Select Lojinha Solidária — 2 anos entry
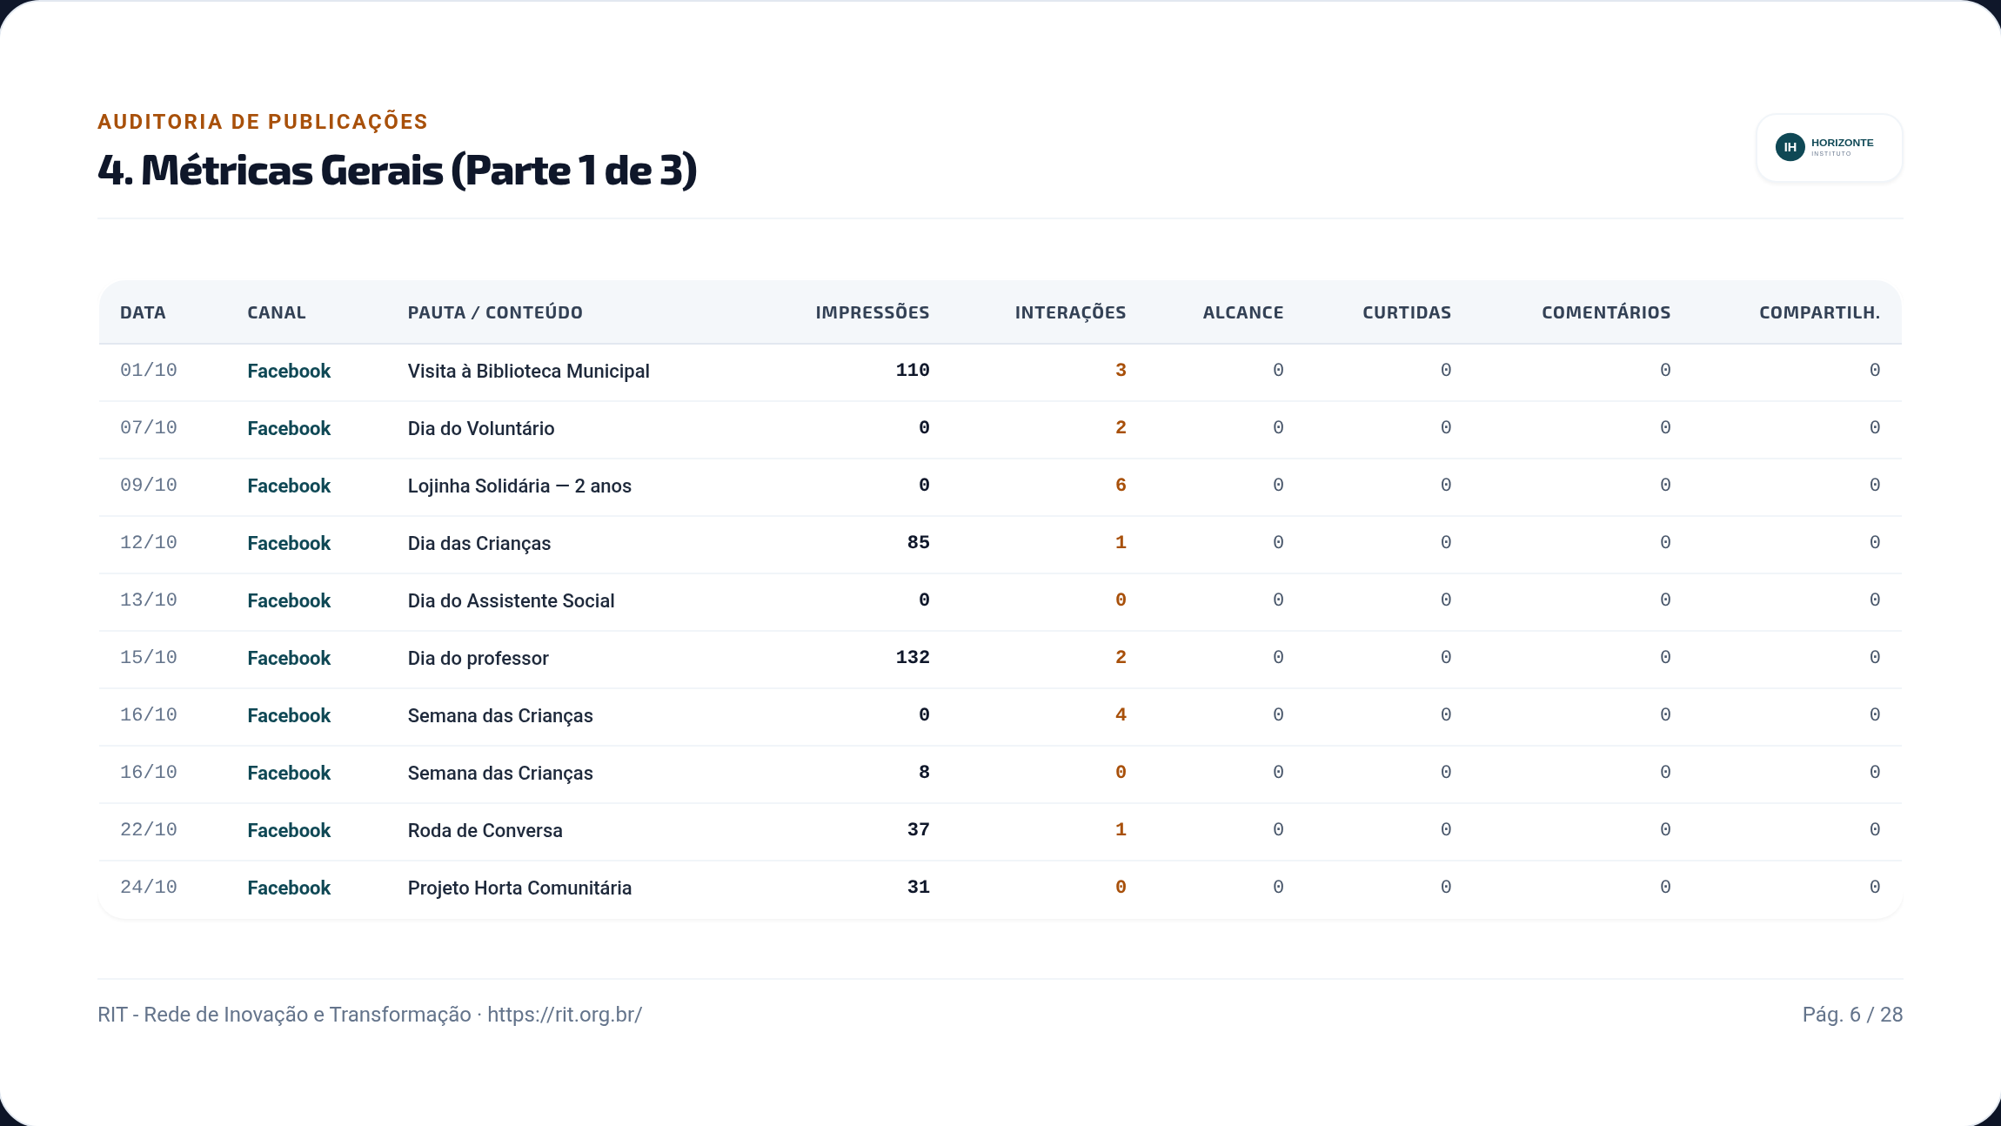 click(x=519, y=486)
